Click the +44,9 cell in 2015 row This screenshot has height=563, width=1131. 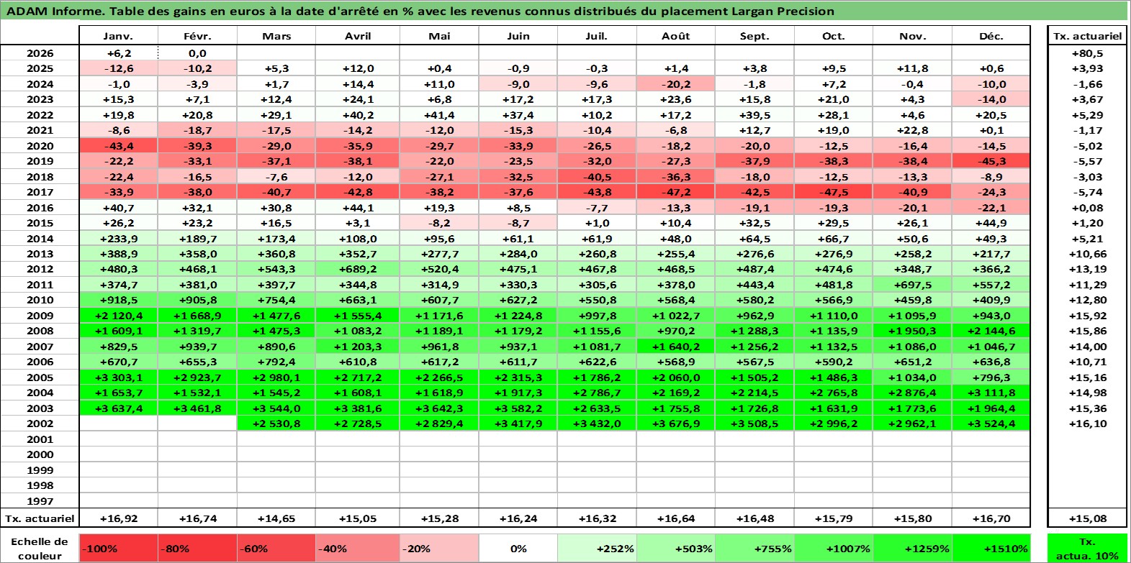[x=991, y=223]
